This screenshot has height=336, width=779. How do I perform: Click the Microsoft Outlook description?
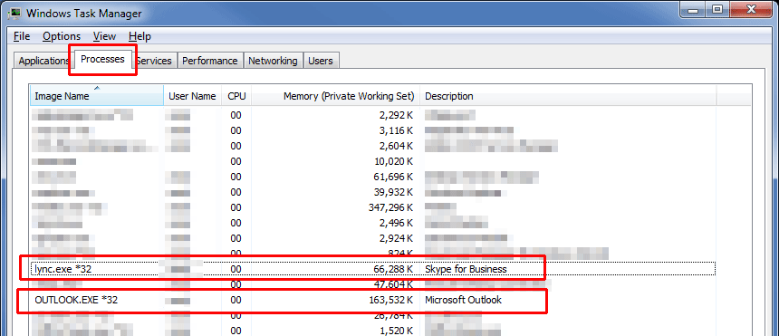coord(463,300)
